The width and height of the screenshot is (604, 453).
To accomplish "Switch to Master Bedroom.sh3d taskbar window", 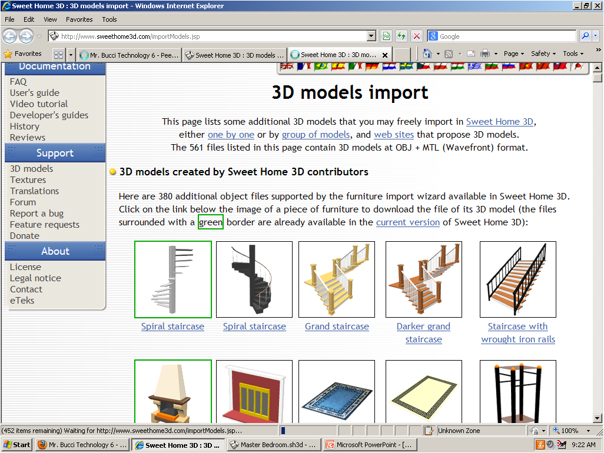I will point(274,445).
